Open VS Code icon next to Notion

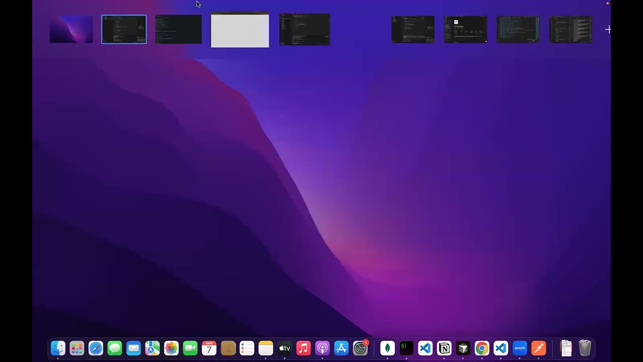425,348
